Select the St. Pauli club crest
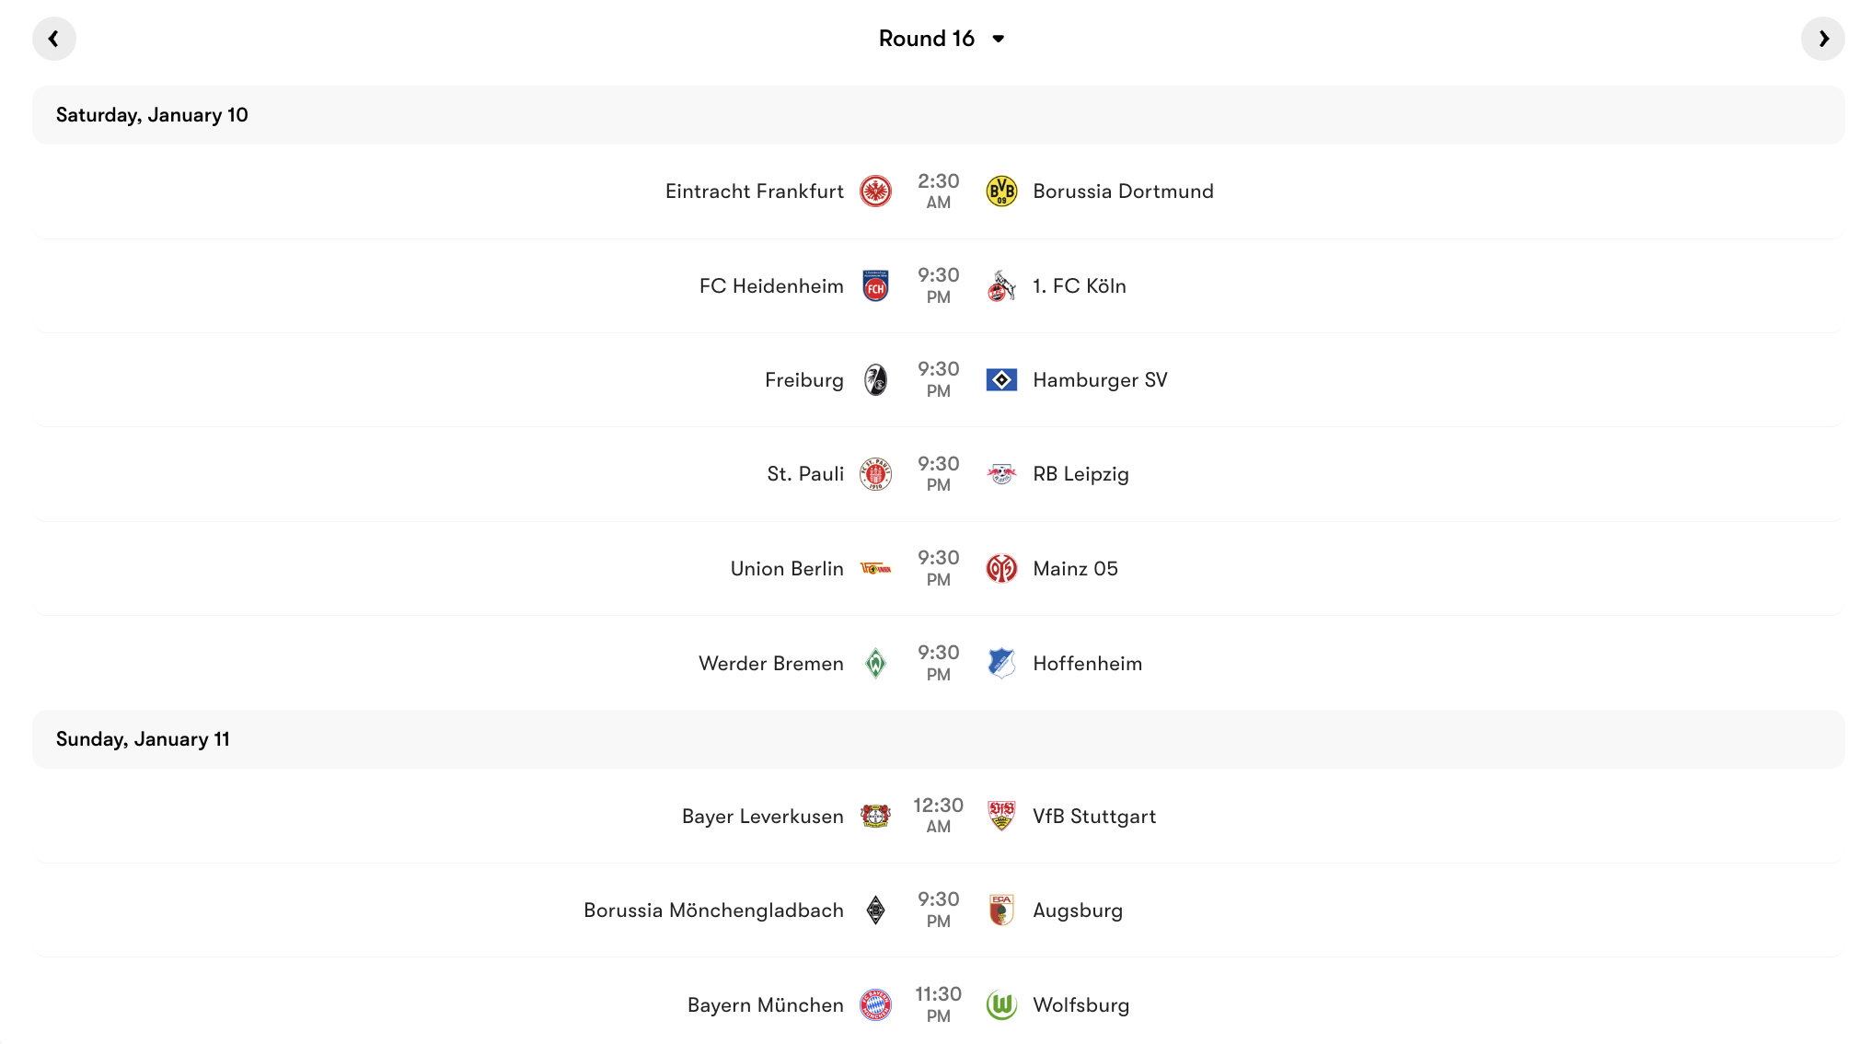The image size is (1872, 1044). 876,473
